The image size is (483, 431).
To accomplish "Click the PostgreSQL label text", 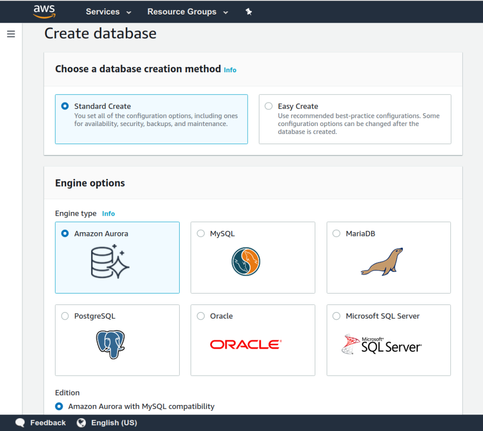I will click(x=95, y=316).
